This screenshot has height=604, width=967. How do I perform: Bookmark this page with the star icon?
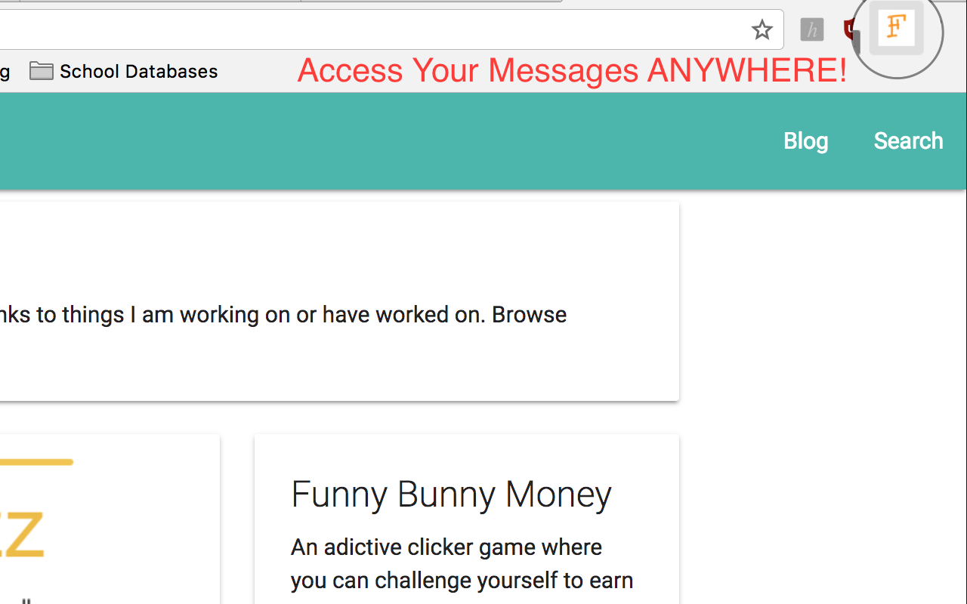[762, 30]
